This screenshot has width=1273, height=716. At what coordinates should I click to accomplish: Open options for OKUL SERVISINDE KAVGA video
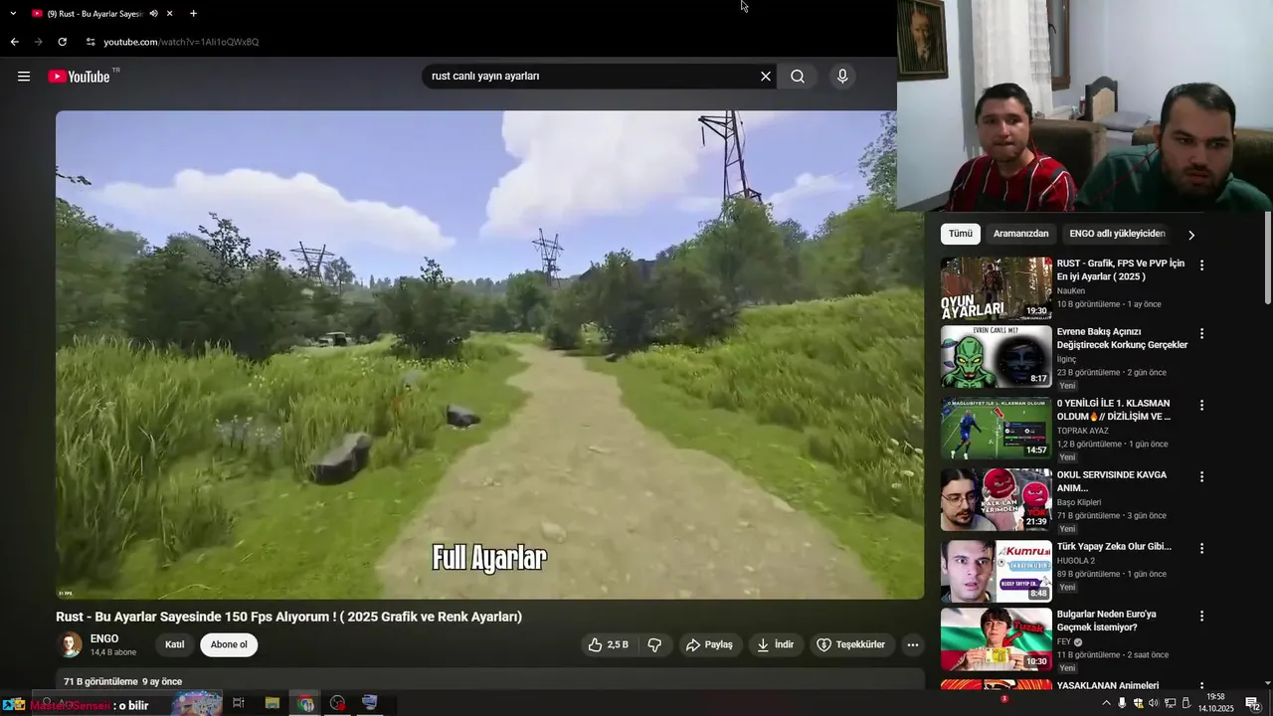tap(1201, 476)
